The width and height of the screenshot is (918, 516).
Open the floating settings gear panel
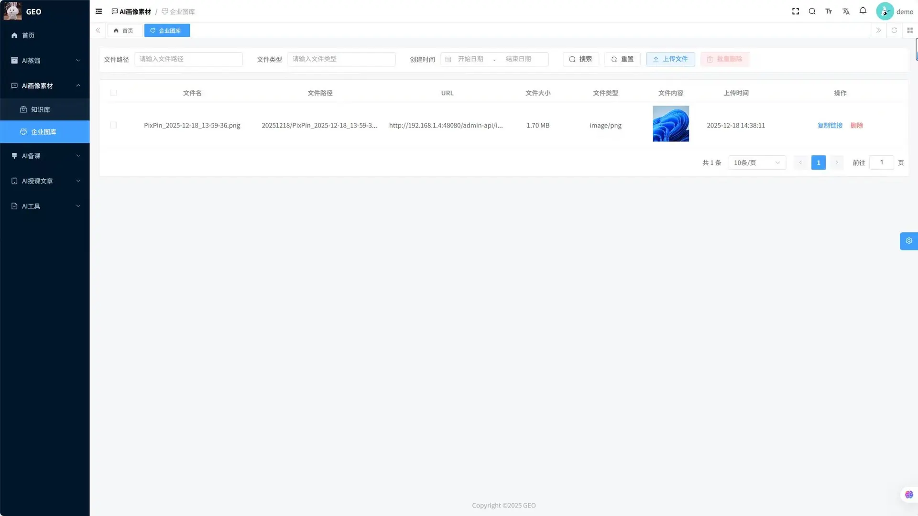(909, 241)
